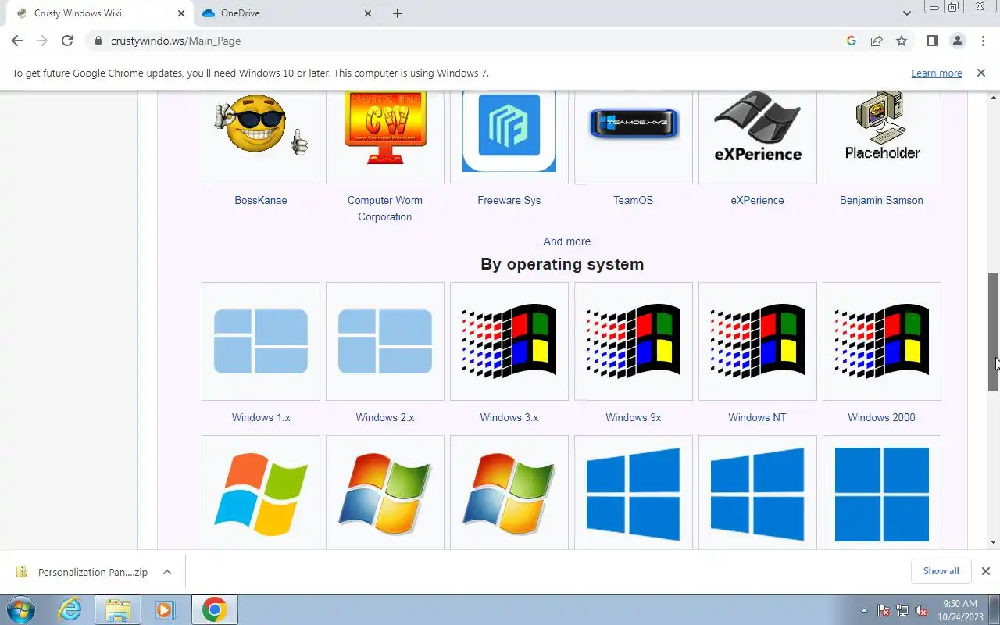The width and height of the screenshot is (1000, 625).
Task: Open the Windows 9x text link
Action: coord(634,417)
